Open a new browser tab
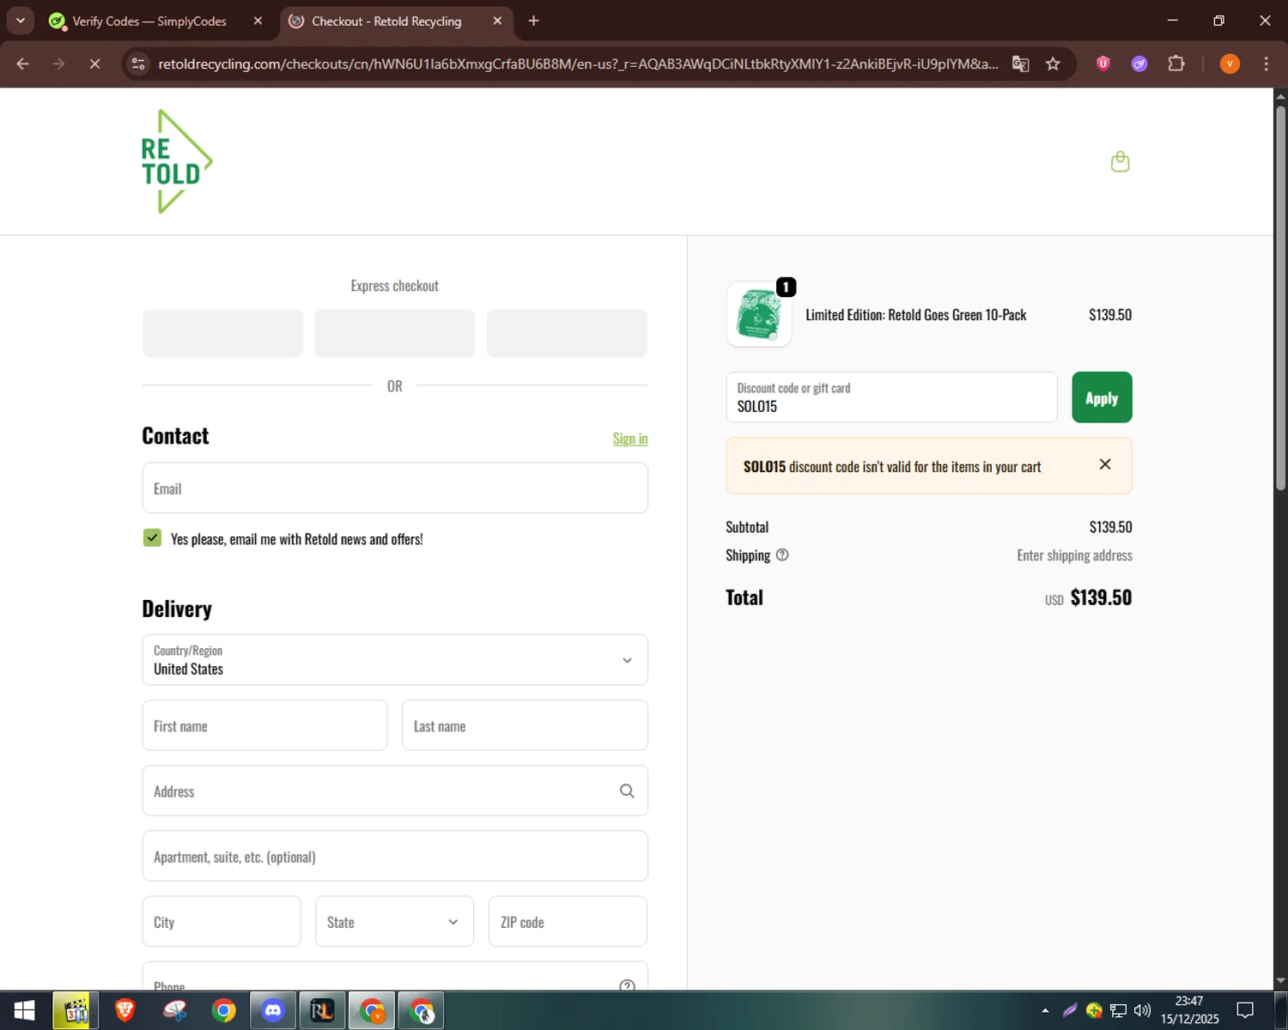This screenshot has width=1288, height=1030. 533,21
